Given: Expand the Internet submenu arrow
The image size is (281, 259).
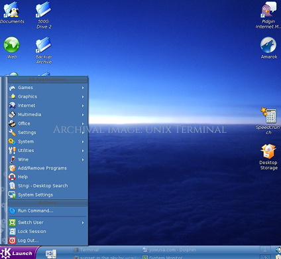Looking at the screenshot, I should (83, 106).
